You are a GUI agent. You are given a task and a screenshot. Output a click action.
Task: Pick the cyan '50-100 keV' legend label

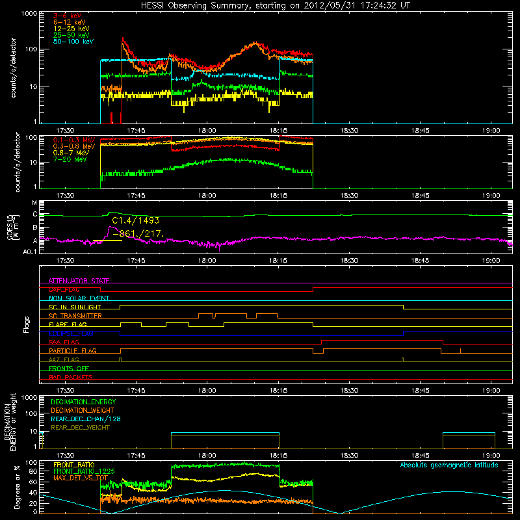[73, 42]
